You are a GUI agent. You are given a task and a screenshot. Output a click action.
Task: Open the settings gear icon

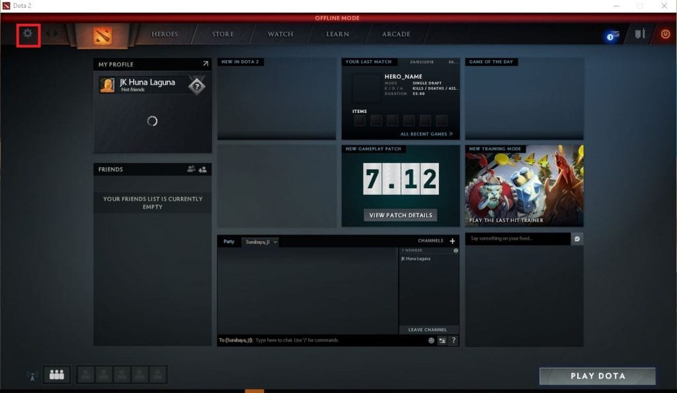(x=28, y=33)
